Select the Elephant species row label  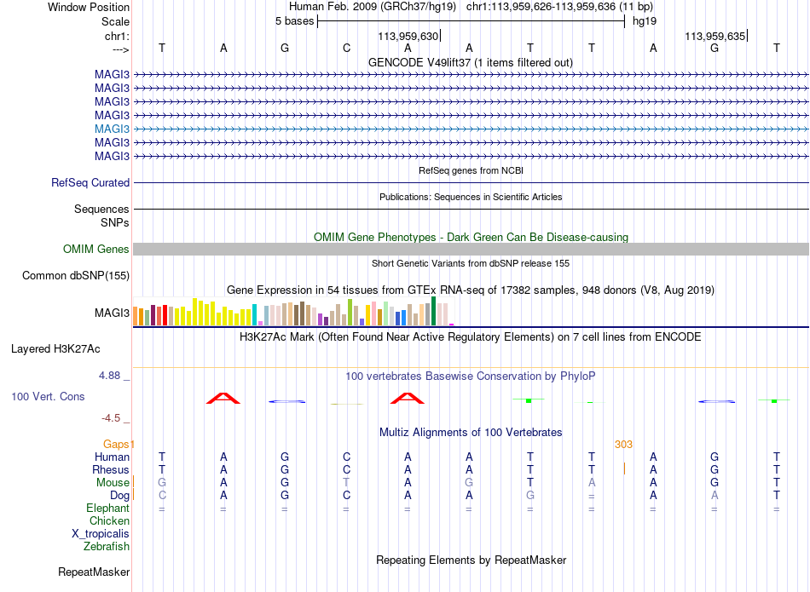pyautogui.click(x=108, y=508)
